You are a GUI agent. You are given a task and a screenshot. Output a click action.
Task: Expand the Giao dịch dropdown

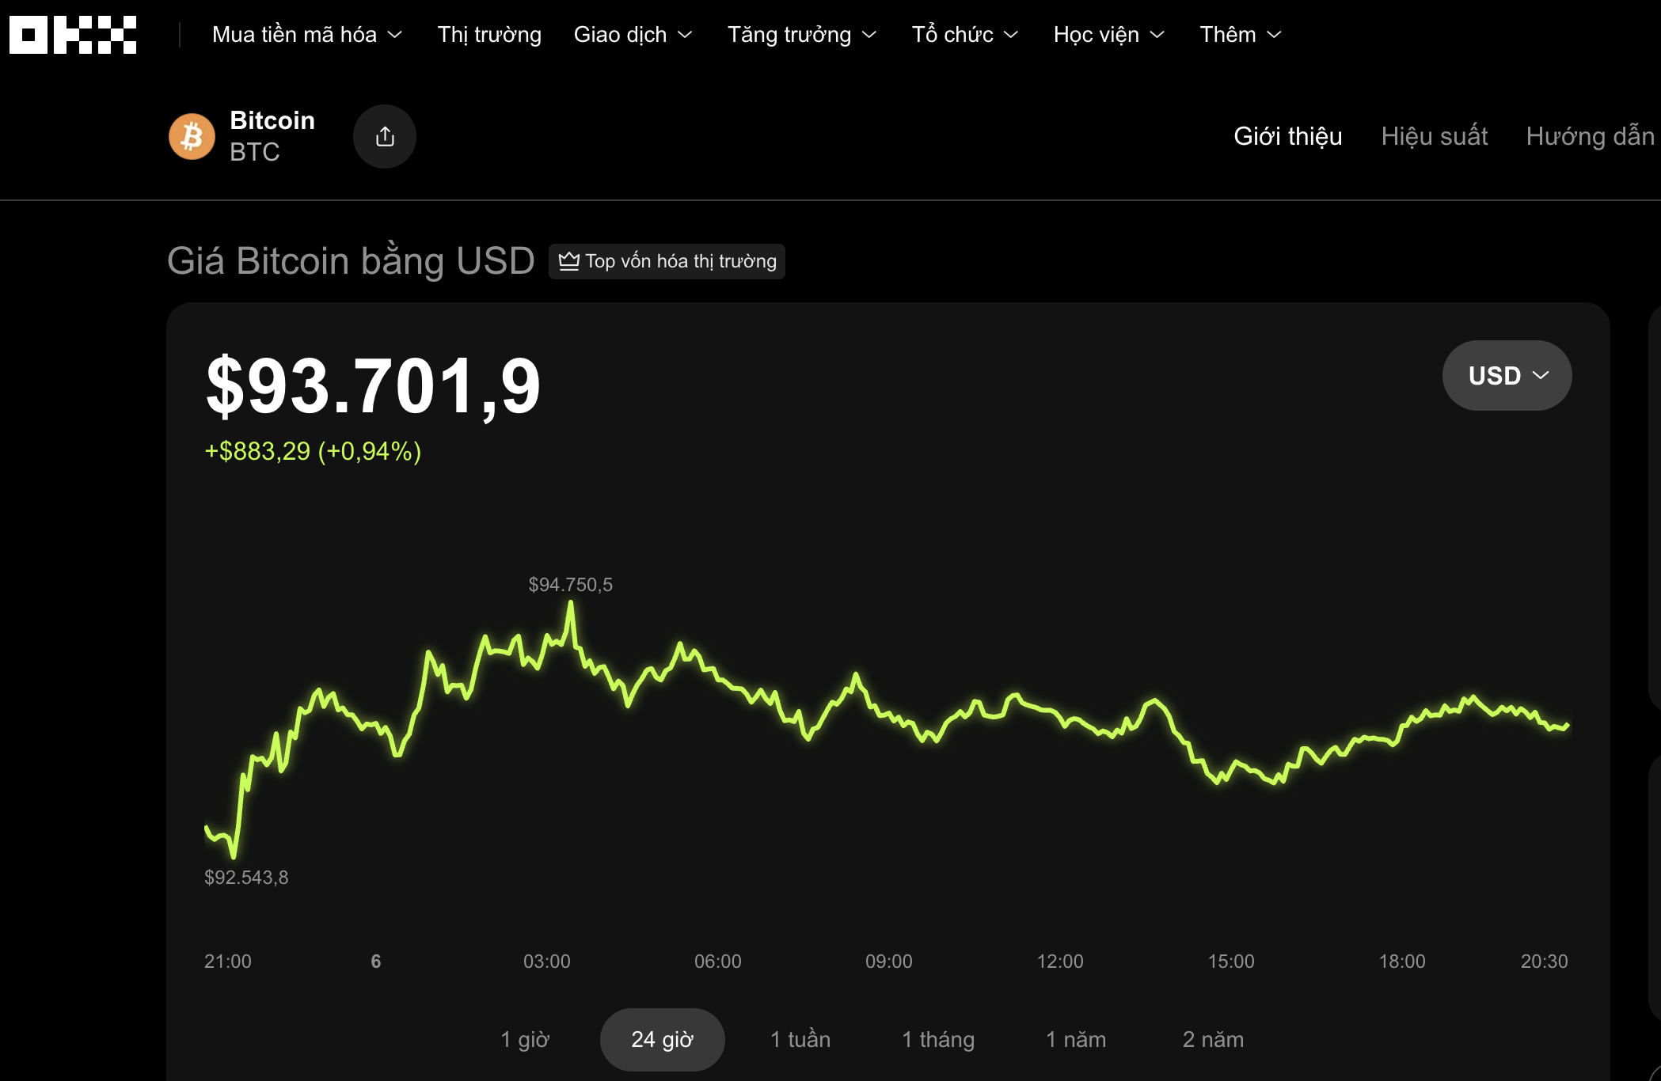(633, 33)
